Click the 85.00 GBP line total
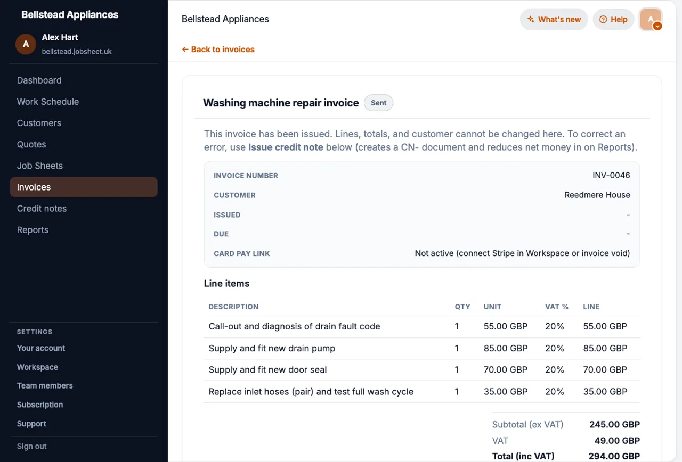The width and height of the screenshot is (682, 462). point(605,349)
